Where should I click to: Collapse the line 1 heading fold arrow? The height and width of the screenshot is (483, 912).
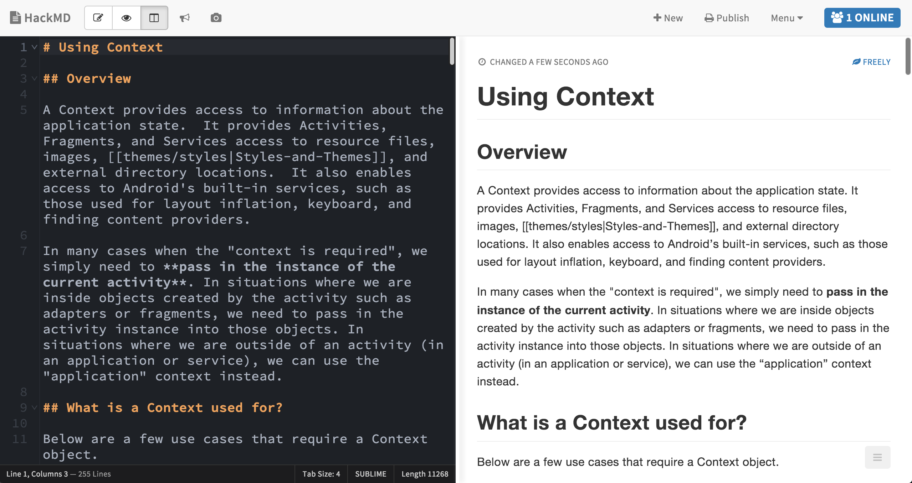34,47
